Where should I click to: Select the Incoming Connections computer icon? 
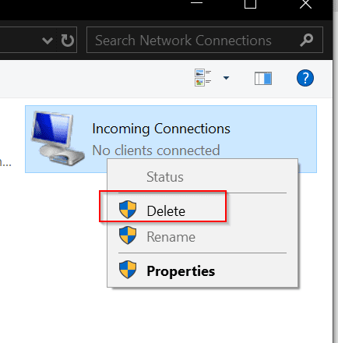(58, 138)
